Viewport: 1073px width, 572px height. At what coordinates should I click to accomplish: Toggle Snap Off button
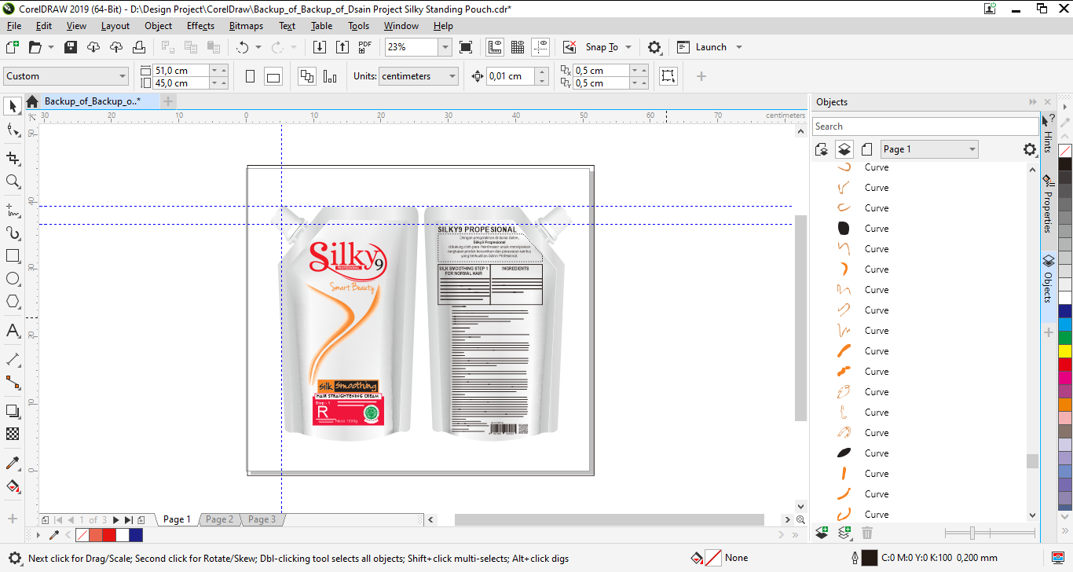[x=570, y=47]
